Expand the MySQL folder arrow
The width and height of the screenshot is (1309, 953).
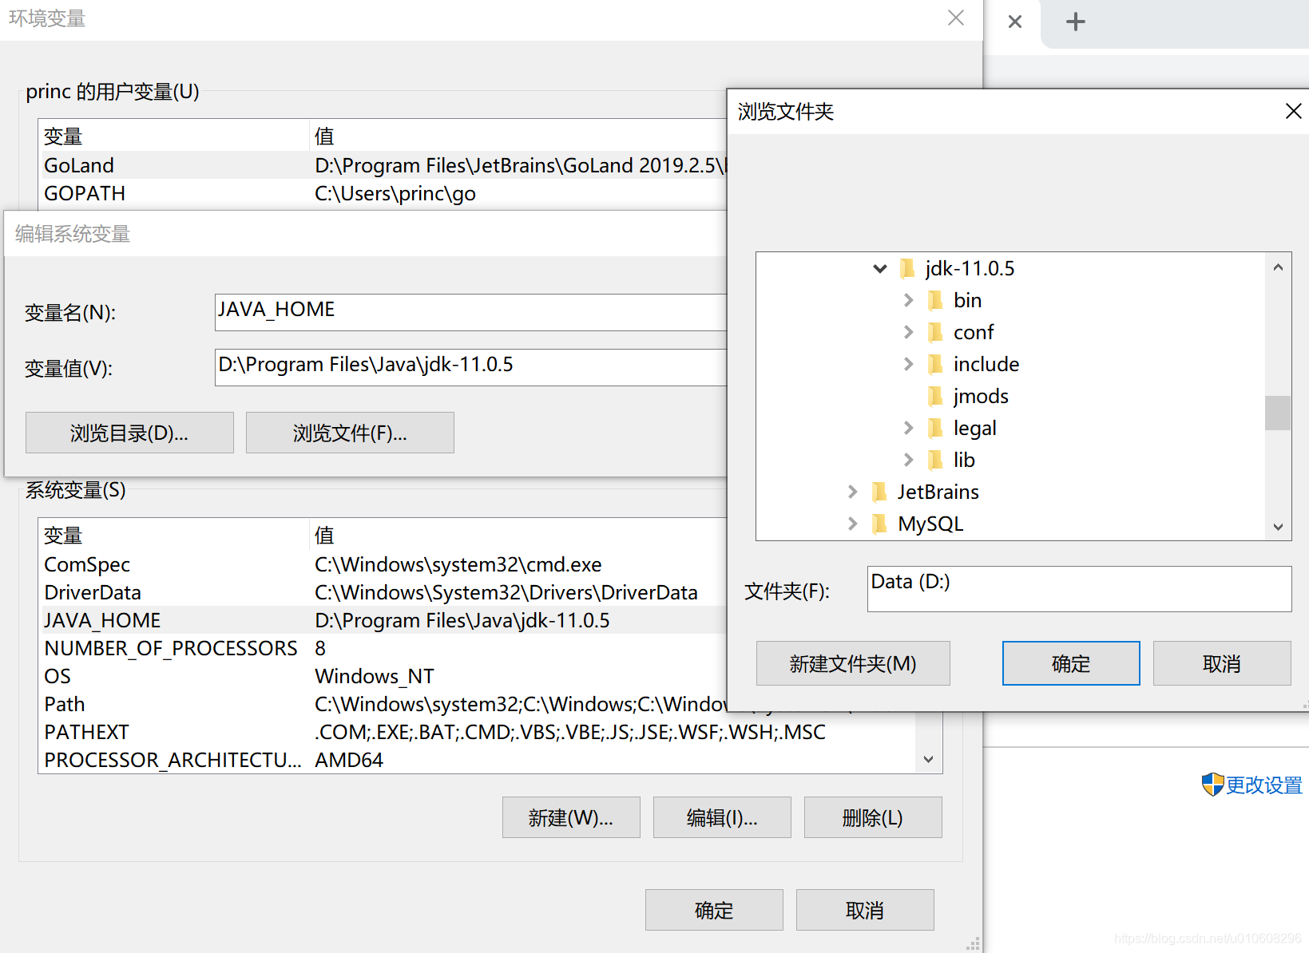pos(852,524)
